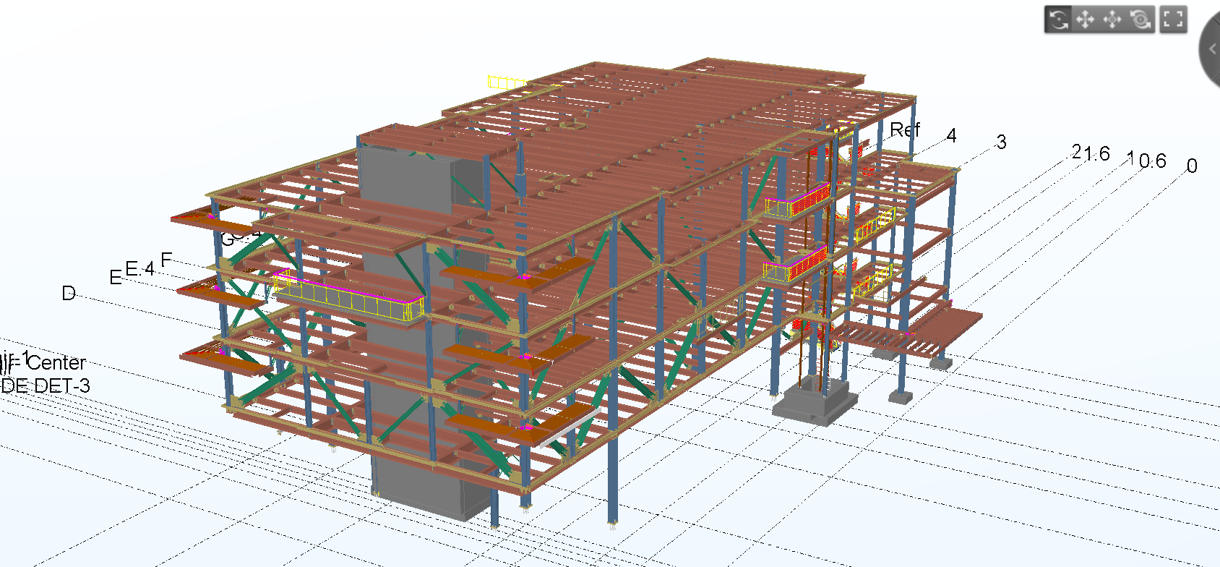Click the "Center" annotation text
Viewport: 1220px width, 567px height.
click(56, 362)
